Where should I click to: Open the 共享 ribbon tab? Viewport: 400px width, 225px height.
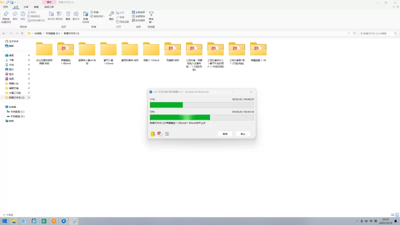[26, 7]
